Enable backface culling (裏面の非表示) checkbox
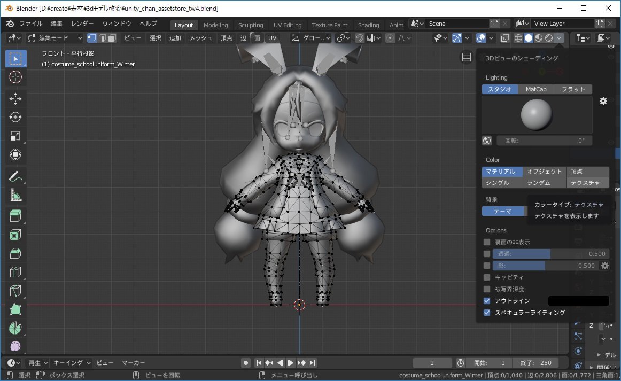Image resolution: width=621 pixels, height=381 pixels. 487,242
